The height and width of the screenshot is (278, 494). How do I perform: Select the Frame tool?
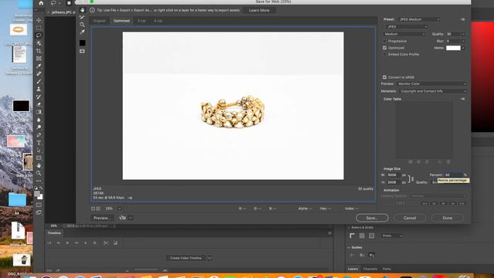pyautogui.click(x=39, y=59)
